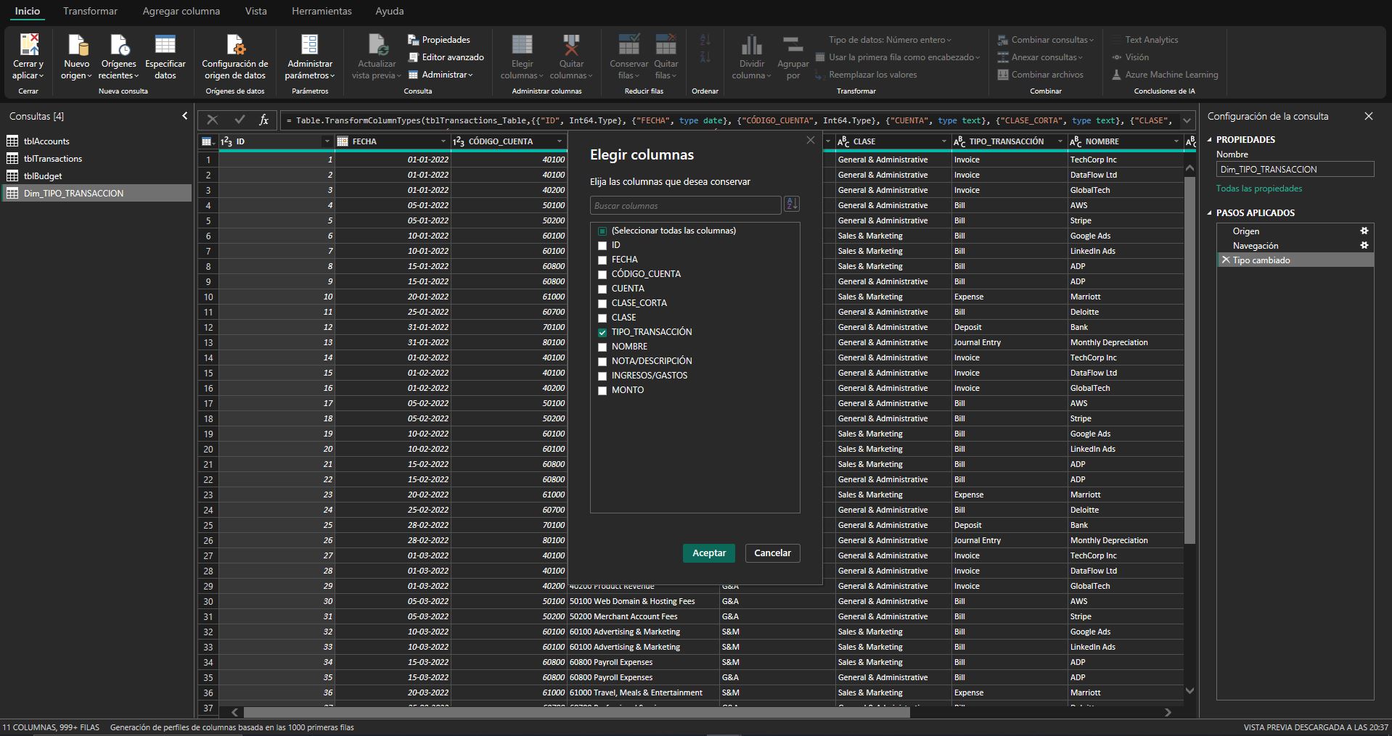
Task: Click Aceptar in Elegir columnas dialog
Action: 709,553
